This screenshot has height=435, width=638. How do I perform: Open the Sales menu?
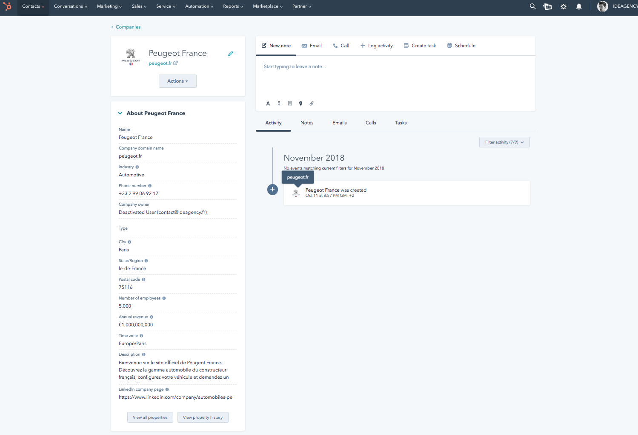click(139, 6)
